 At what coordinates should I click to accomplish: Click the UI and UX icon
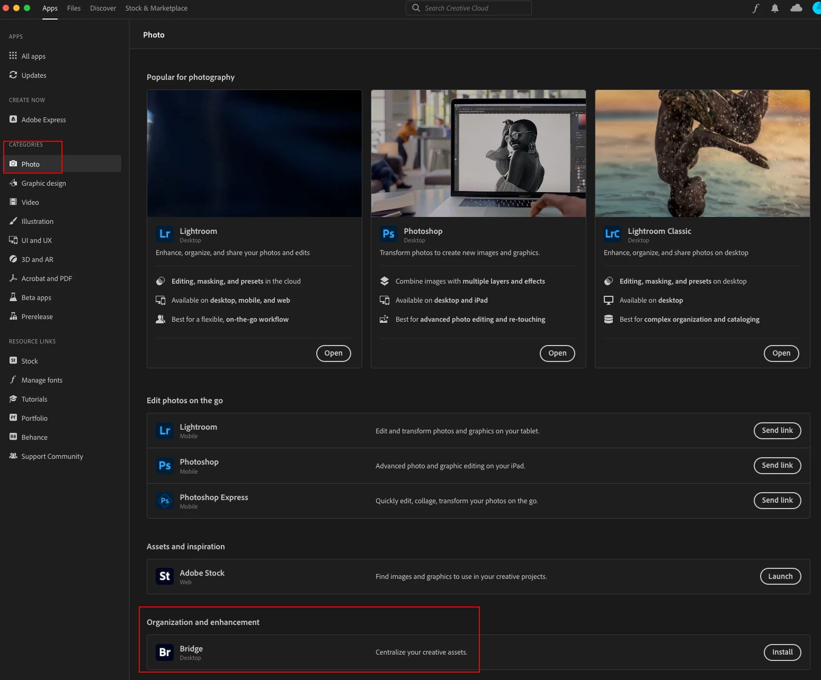pos(13,240)
